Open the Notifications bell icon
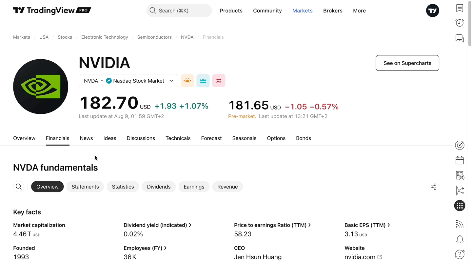This screenshot has width=472, height=261. click(460, 239)
